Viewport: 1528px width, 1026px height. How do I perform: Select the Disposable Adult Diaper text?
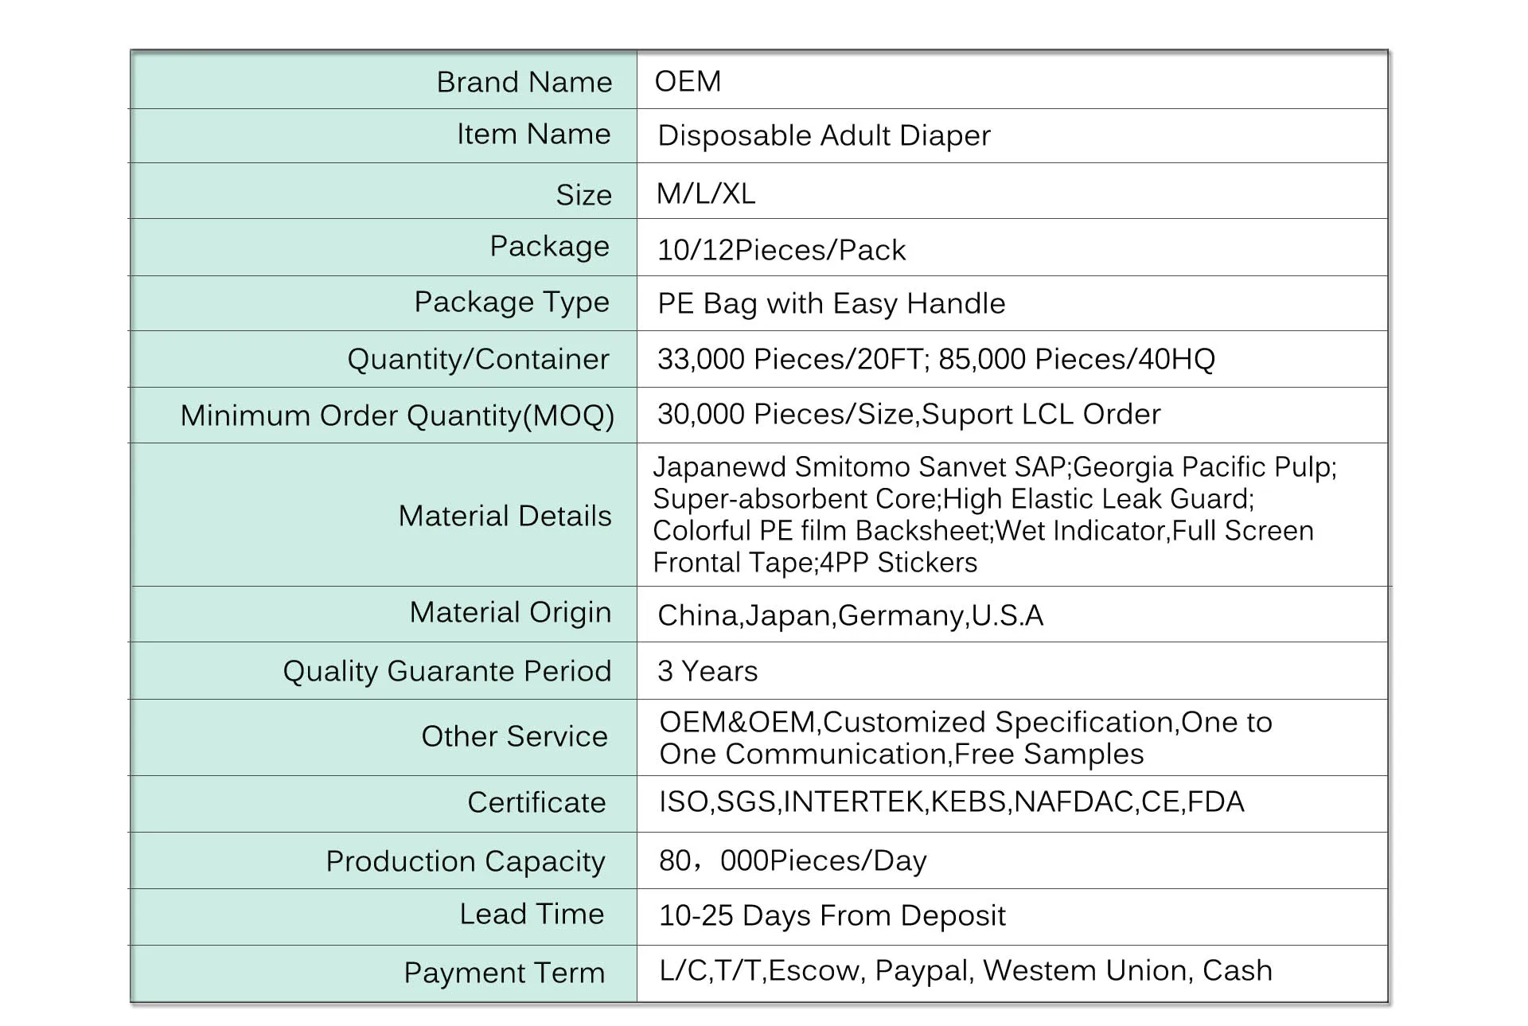click(x=821, y=136)
